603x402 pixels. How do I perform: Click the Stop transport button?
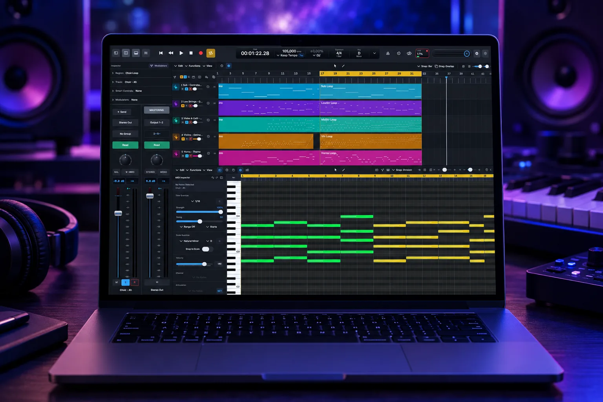(191, 53)
